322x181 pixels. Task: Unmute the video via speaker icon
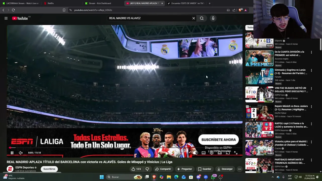(x=21, y=153)
